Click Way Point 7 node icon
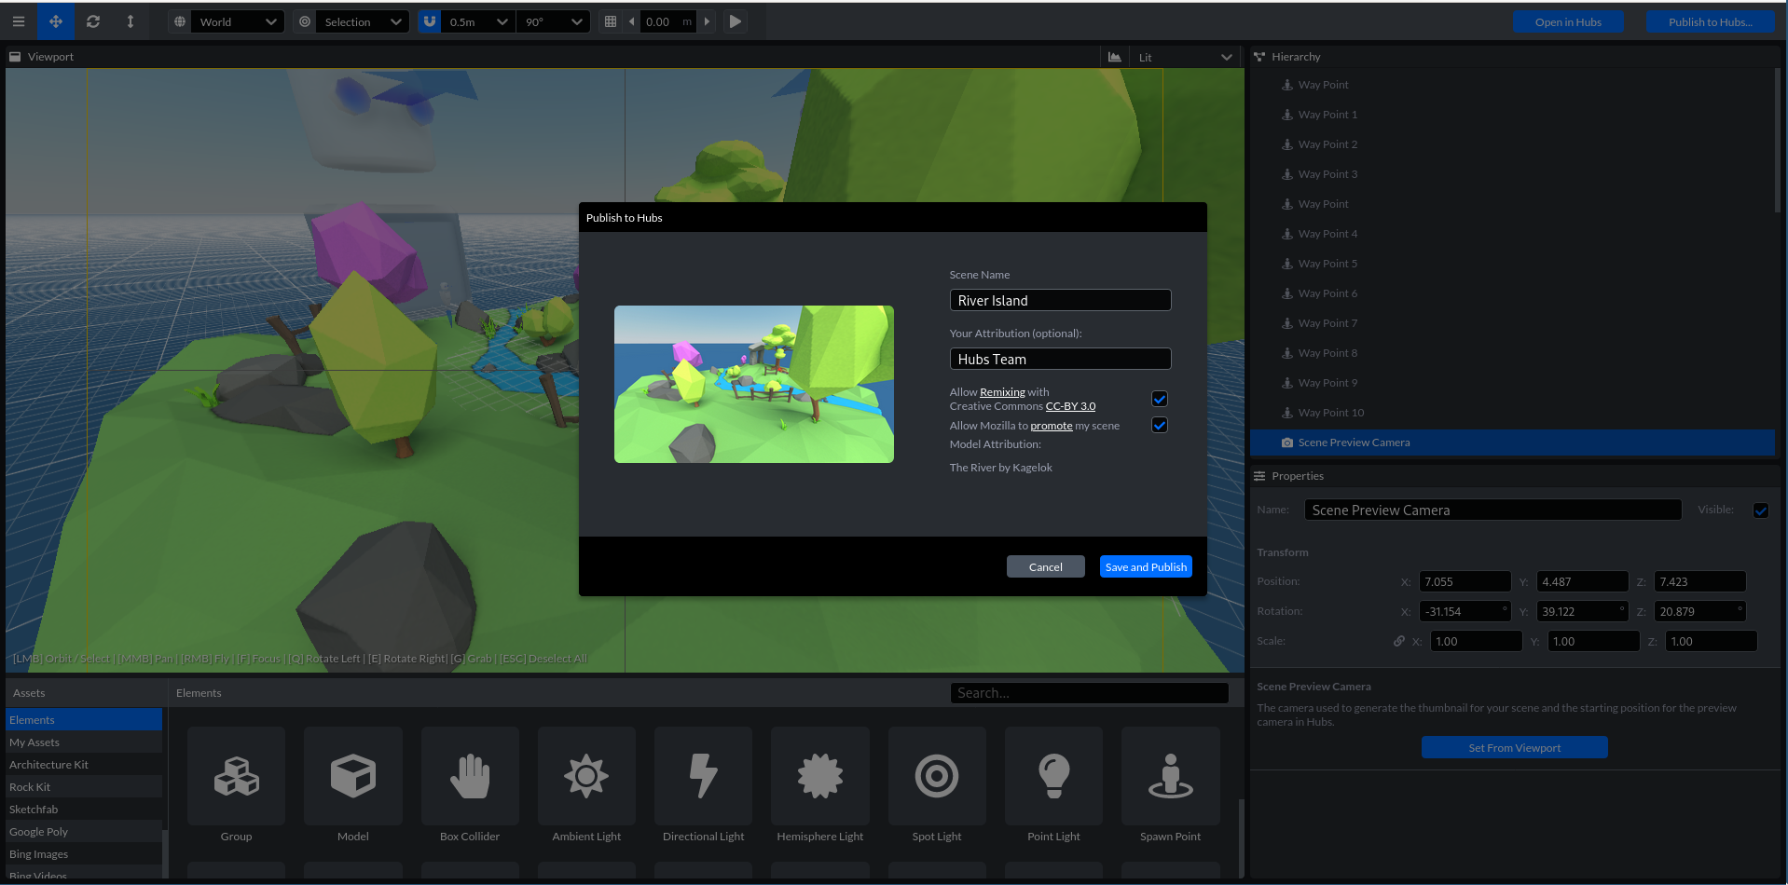 pos(1287,323)
